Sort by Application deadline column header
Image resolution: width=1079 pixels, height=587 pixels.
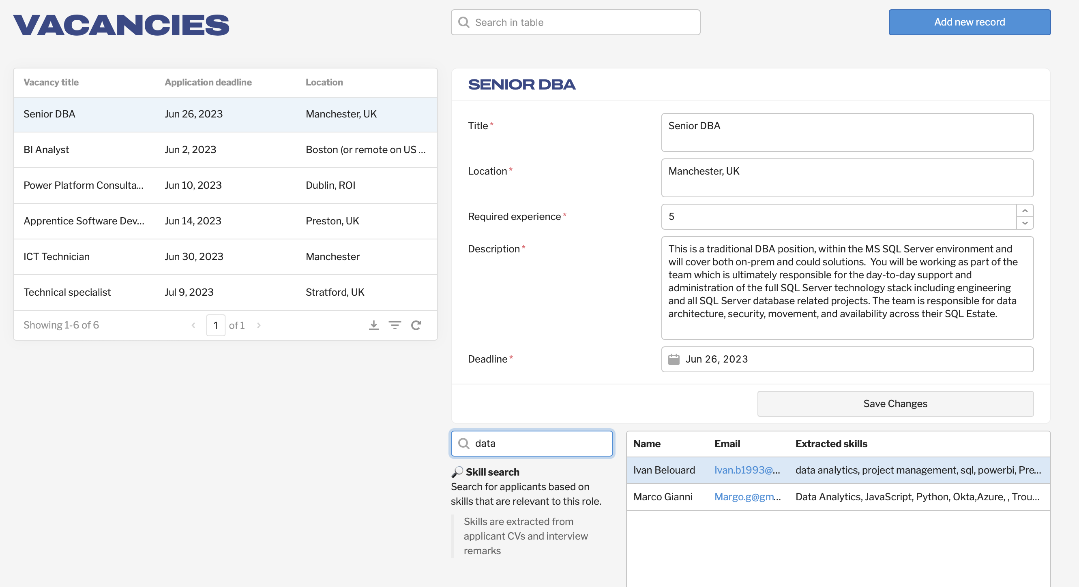[208, 82]
